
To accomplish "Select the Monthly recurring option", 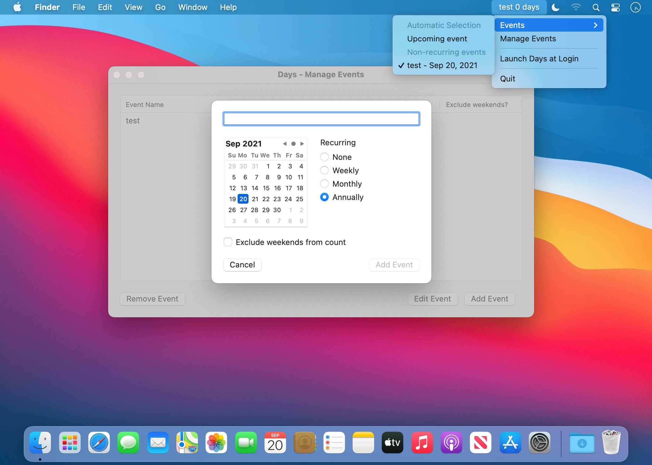I will point(324,184).
